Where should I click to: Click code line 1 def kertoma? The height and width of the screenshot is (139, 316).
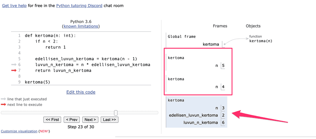tap(50, 35)
